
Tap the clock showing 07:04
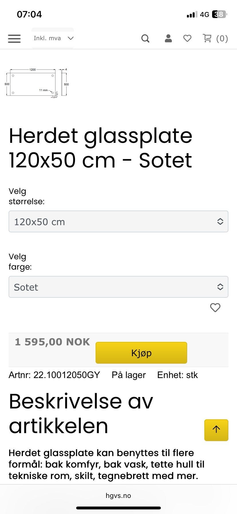coord(29,14)
